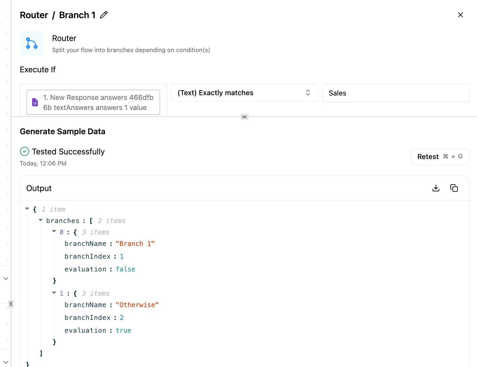Close the Router Branch 1 panel

click(x=460, y=15)
